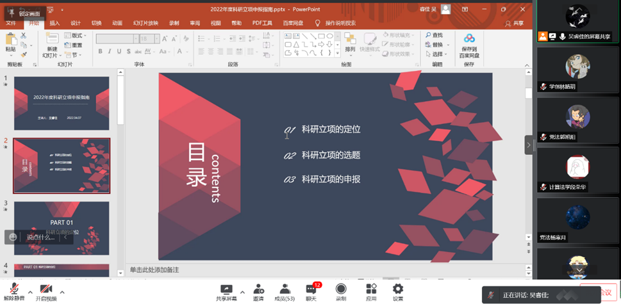Click the Invite icon

(258, 292)
